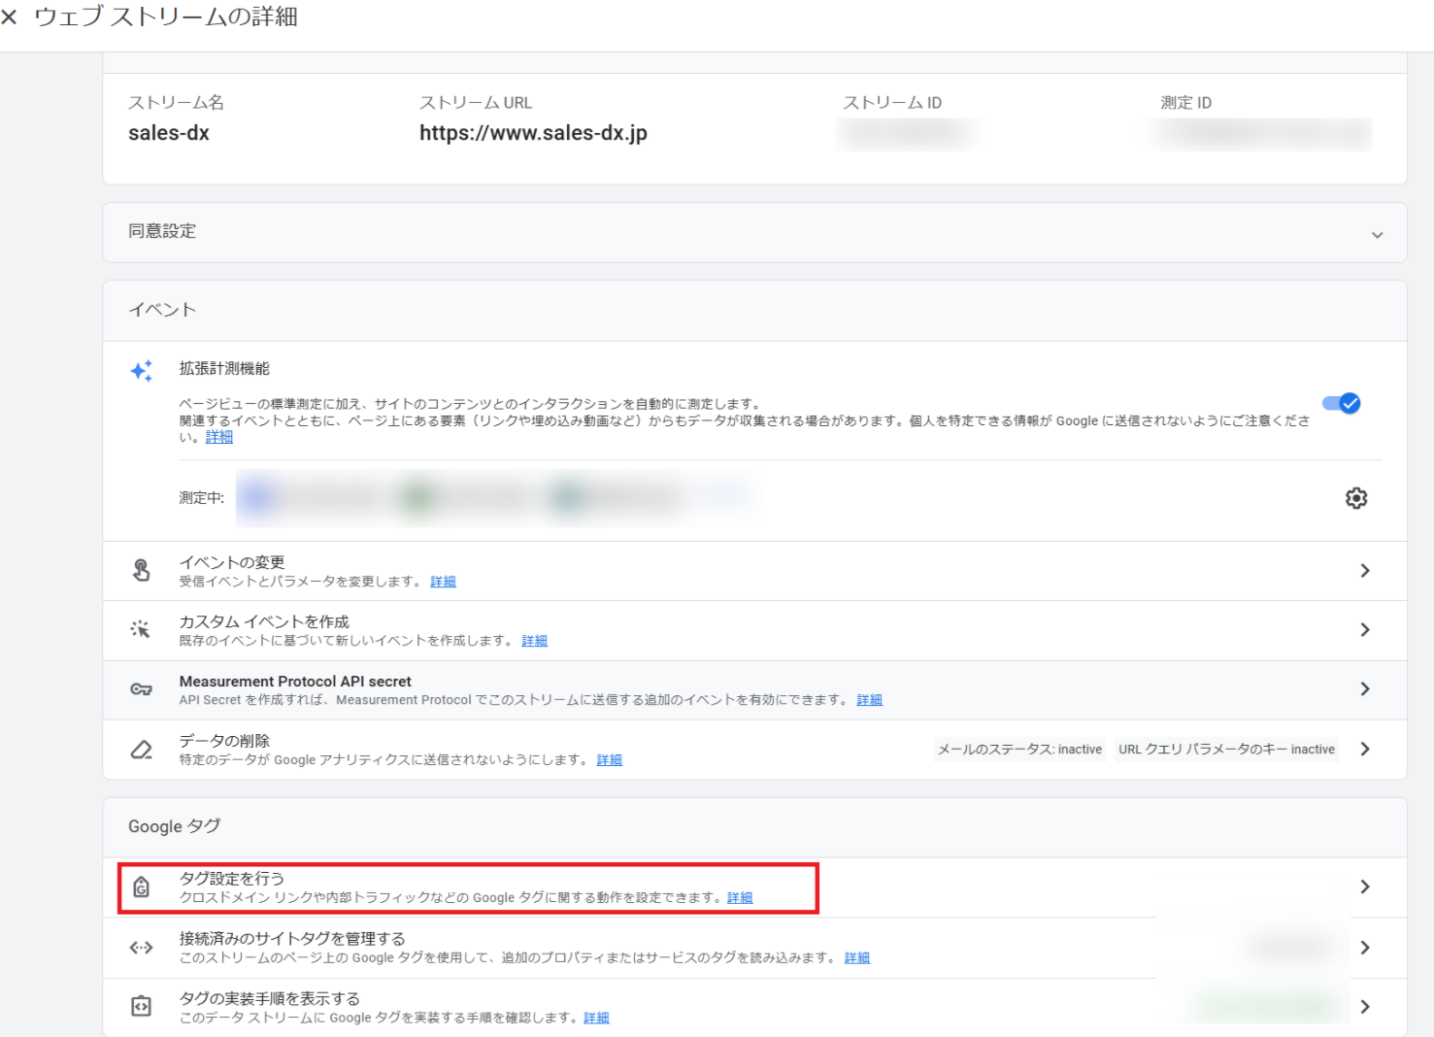This screenshot has width=1434, height=1037.
Task: Click the code brackets icon for 接続済みのサイトタグ
Action: click(142, 948)
